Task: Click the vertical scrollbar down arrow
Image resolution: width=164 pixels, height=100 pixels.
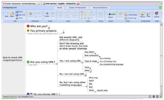Action: 161,93
